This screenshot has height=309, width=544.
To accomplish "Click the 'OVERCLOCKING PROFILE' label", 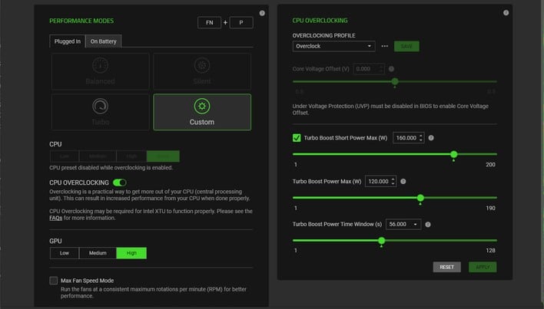I will (x=323, y=35).
